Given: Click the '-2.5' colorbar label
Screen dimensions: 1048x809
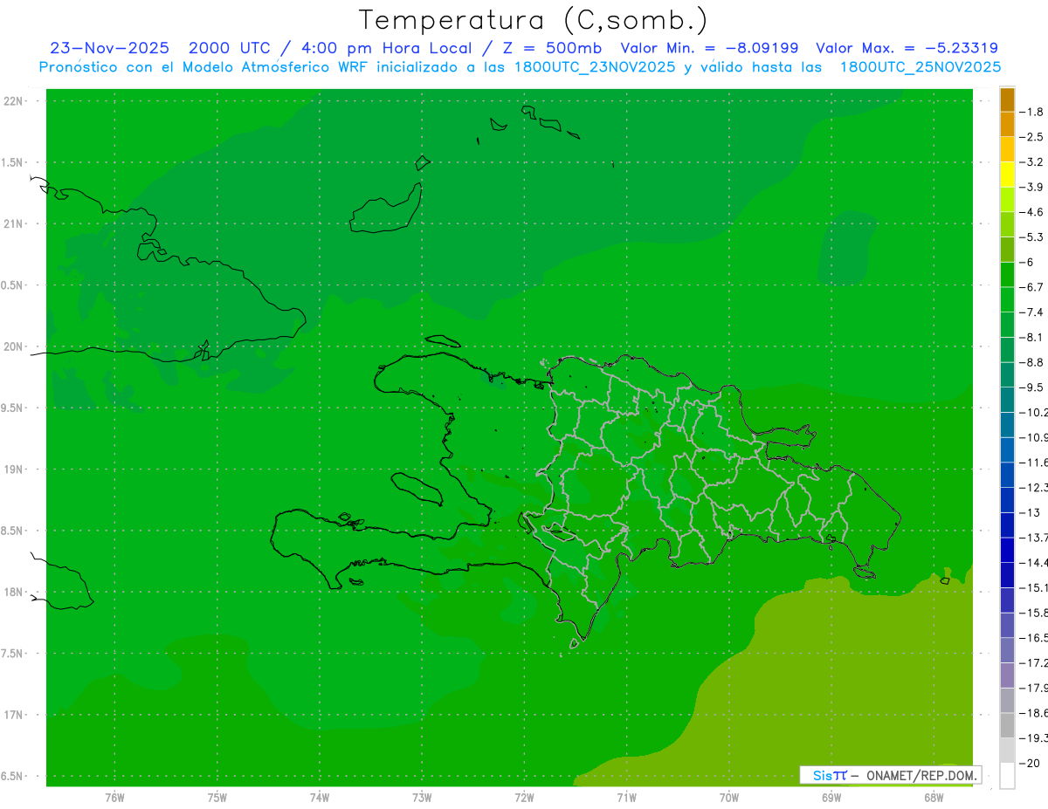Looking at the screenshot, I should tap(1033, 137).
